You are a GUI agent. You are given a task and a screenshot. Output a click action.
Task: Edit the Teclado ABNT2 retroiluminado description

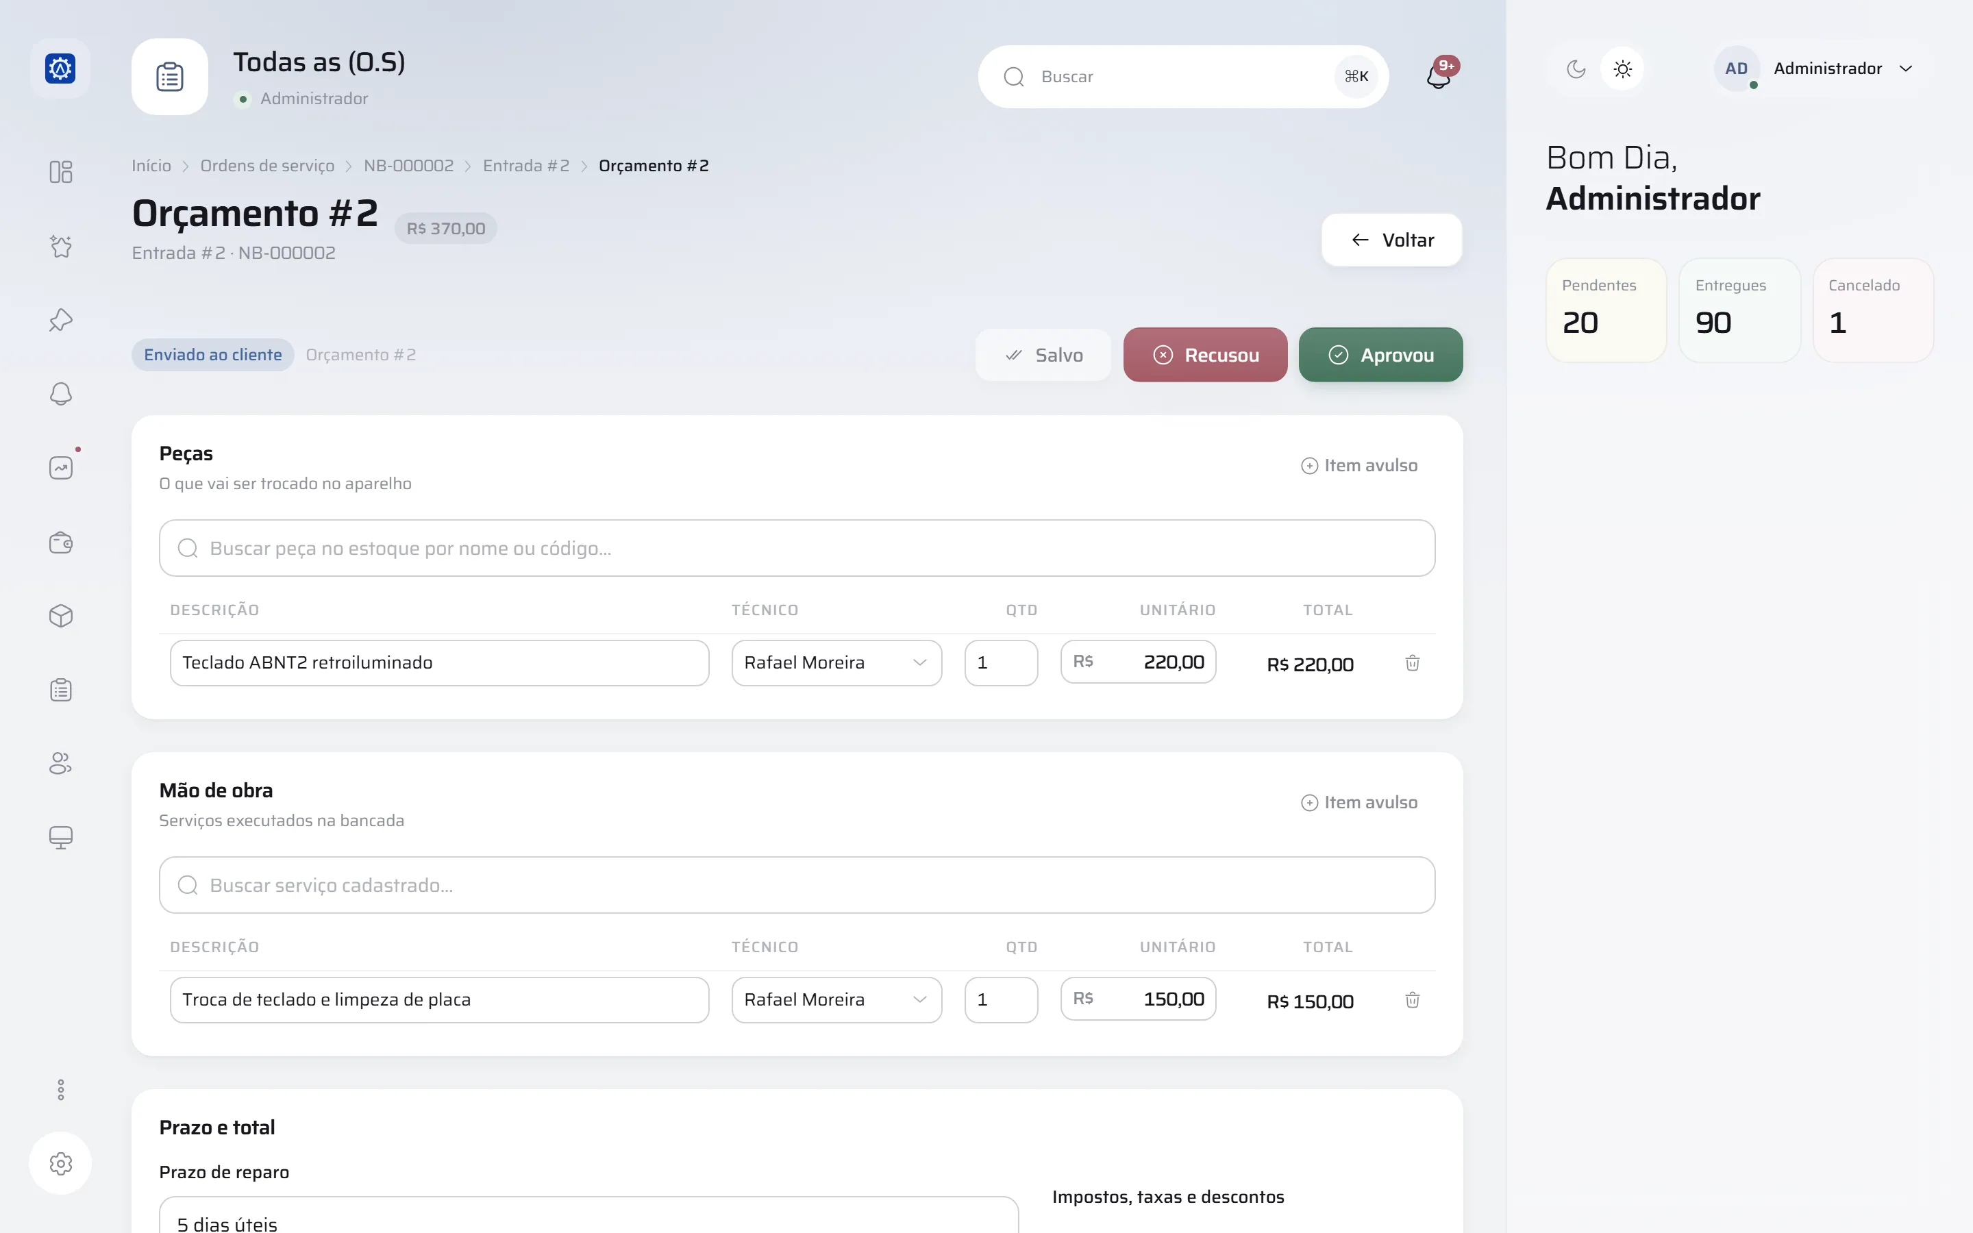click(x=439, y=663)
